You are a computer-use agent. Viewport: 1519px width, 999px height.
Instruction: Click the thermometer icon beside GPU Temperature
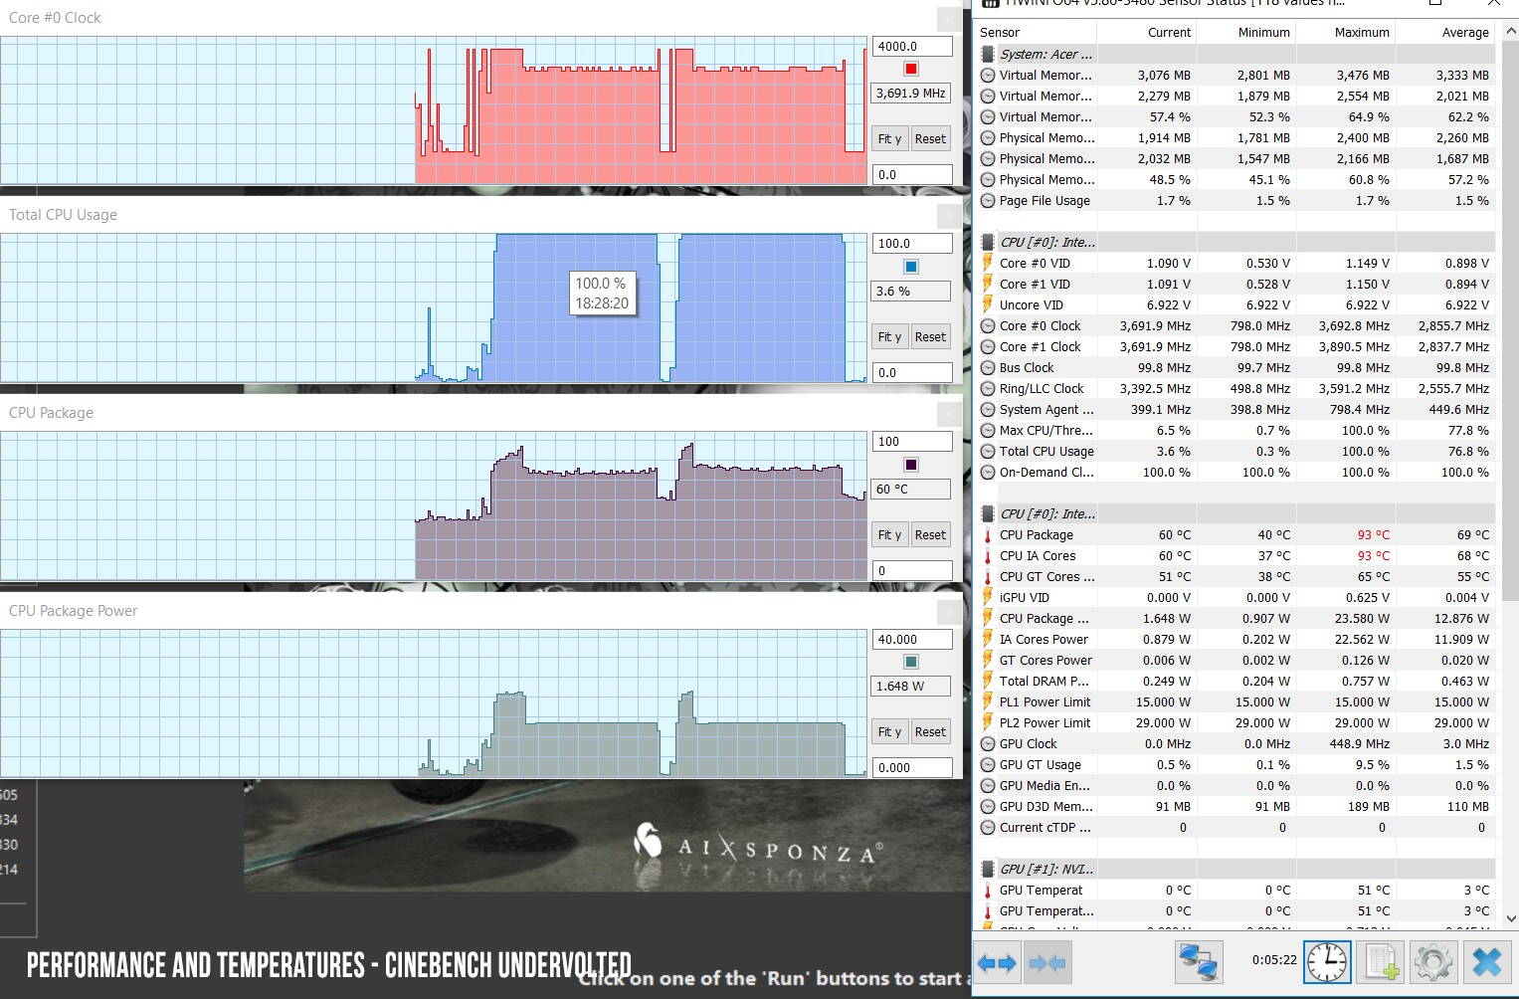[x=987, y=890]
